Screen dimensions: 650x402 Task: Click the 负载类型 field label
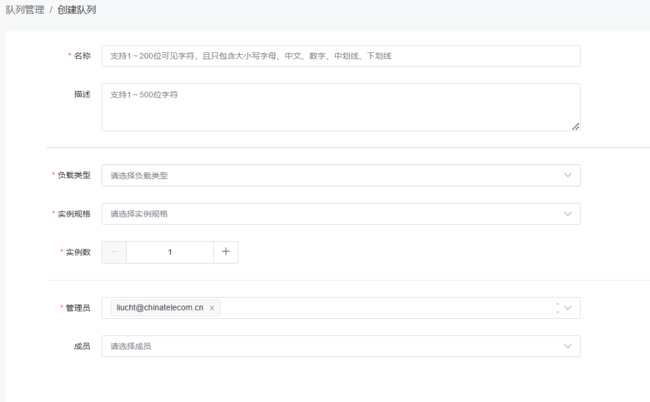click(x=73, y=175)
